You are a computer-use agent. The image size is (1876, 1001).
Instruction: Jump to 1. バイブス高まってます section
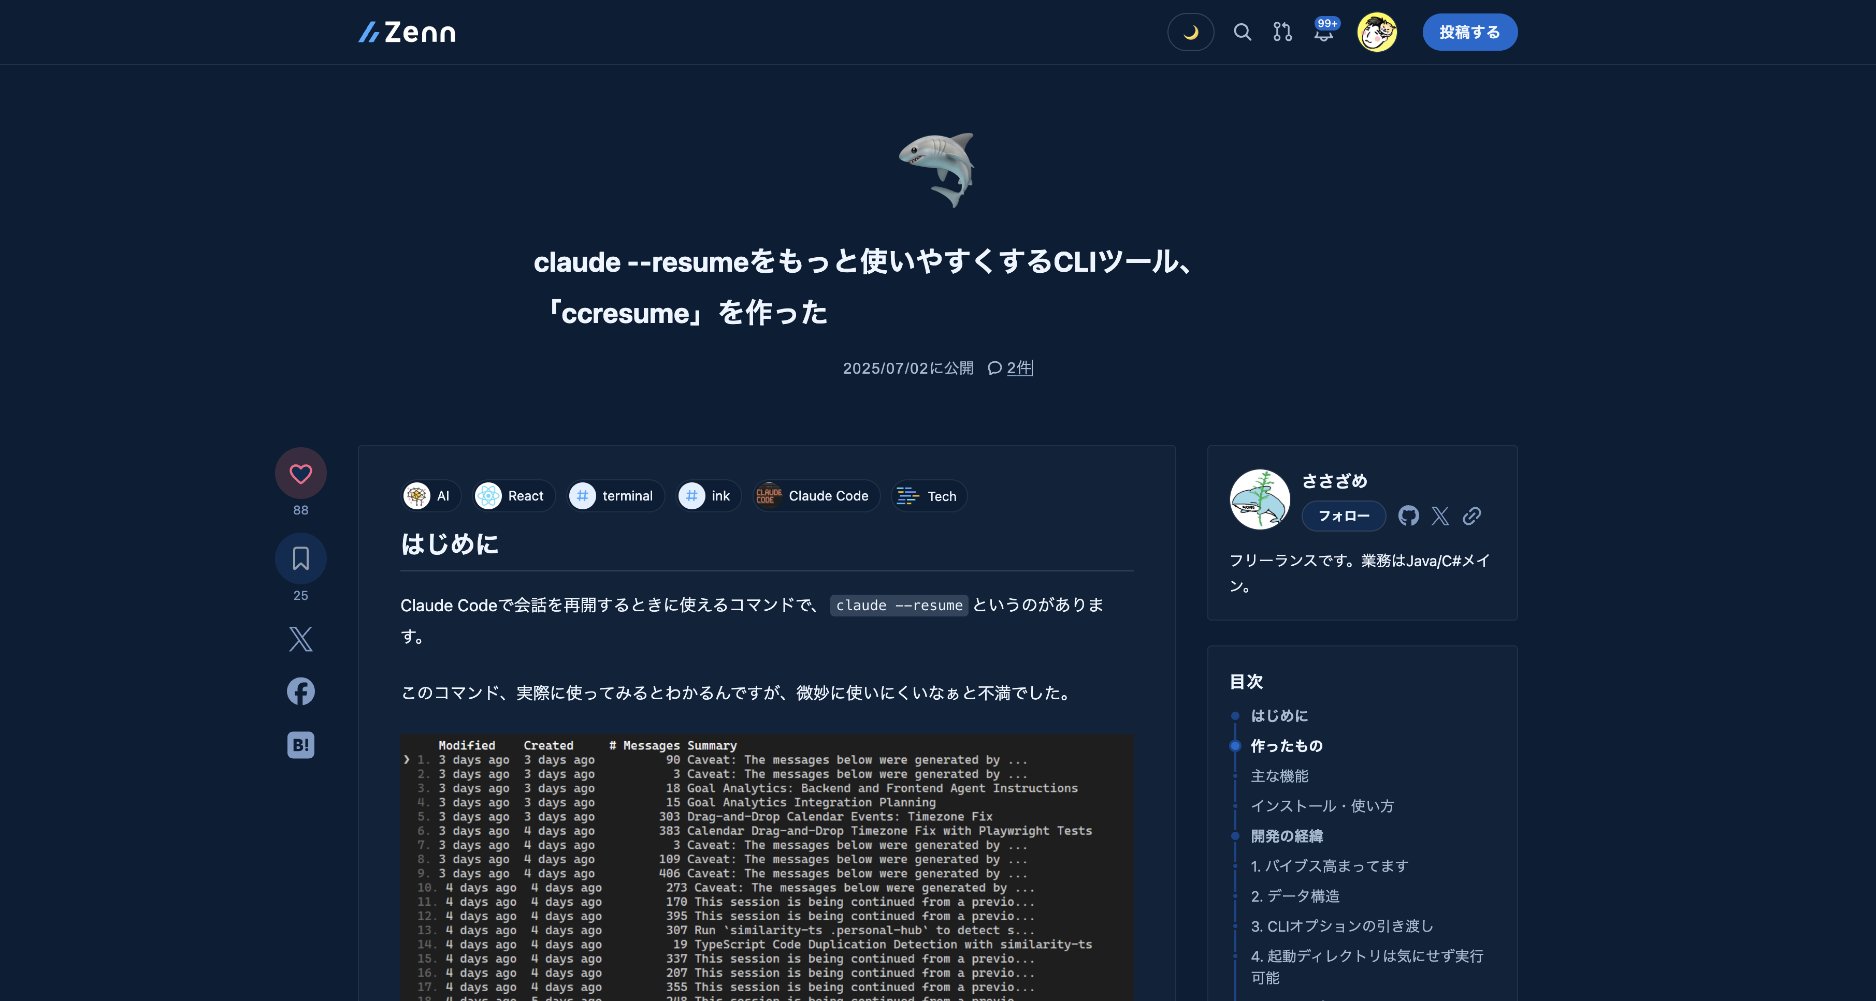[x=1330, y=866]
